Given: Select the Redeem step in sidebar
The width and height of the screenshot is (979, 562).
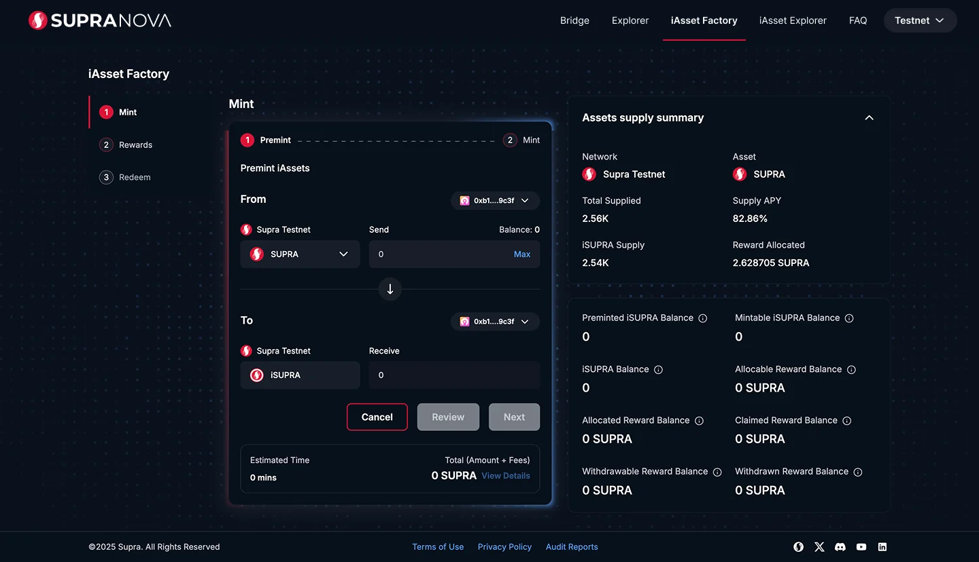Looking at the screenshot, I should pos(125,177).
